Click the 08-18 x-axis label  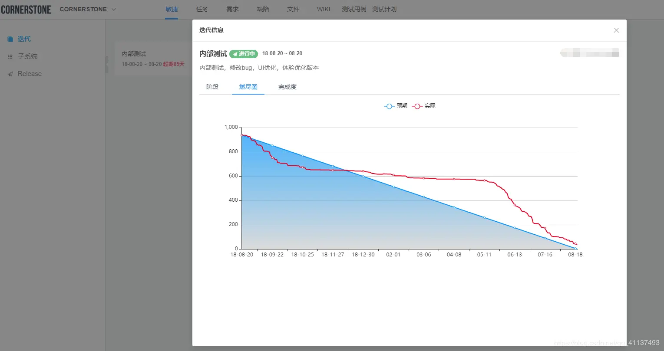pos(575,255)
